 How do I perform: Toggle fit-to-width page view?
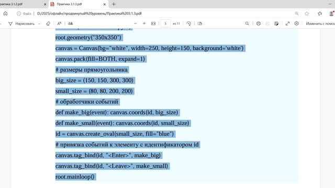[x=153, y=23]
